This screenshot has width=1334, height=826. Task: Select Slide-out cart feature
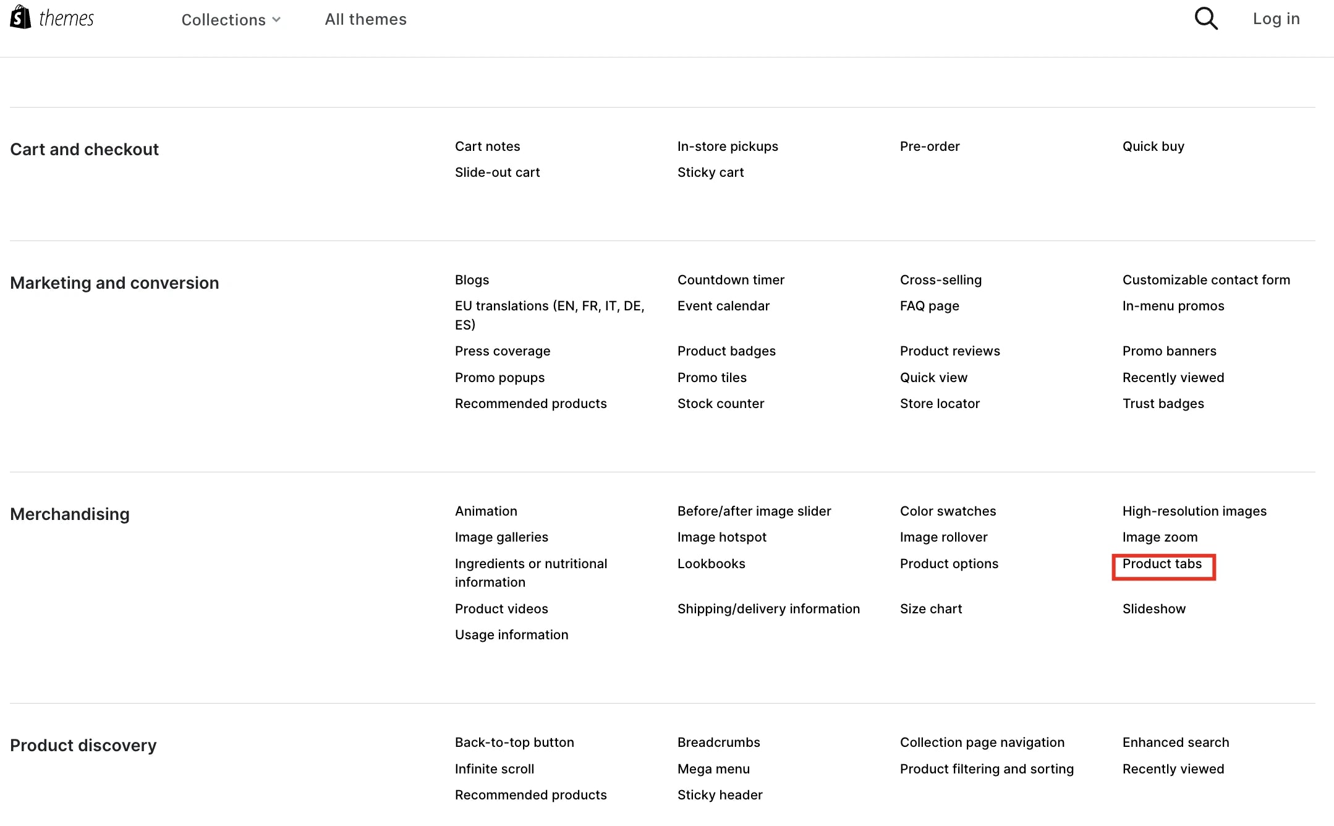point(498,172)
